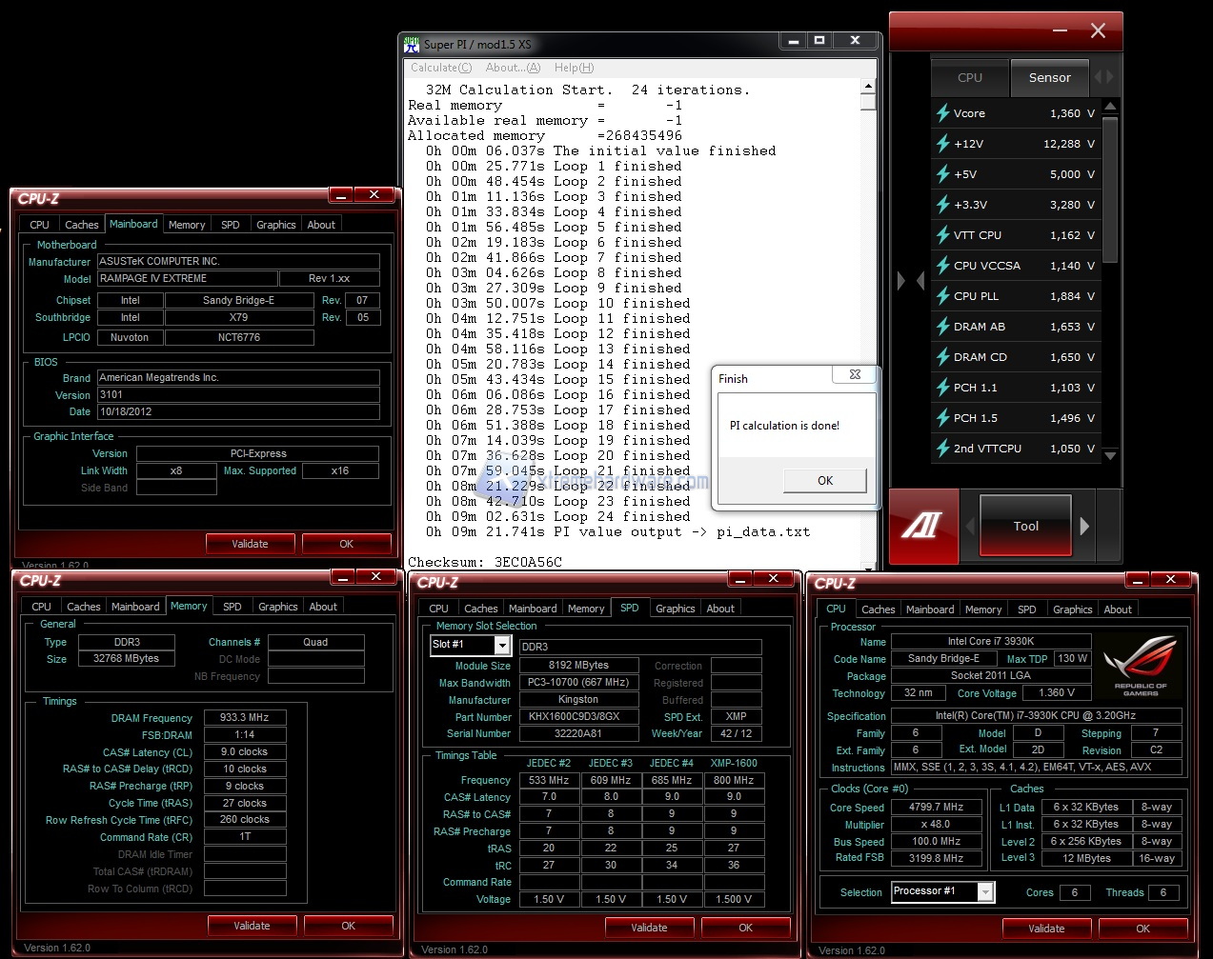Click the right arrow beside Tool button
The width and height of the screenshot is (1213, 959).
(x=1084, y=526)
